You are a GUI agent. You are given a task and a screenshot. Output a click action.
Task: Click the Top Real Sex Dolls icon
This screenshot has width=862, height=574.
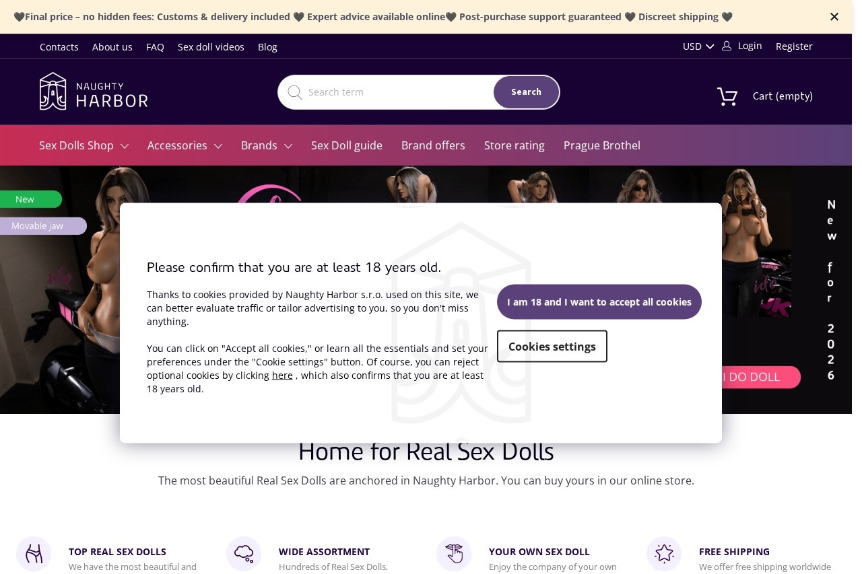click(34, 554)
